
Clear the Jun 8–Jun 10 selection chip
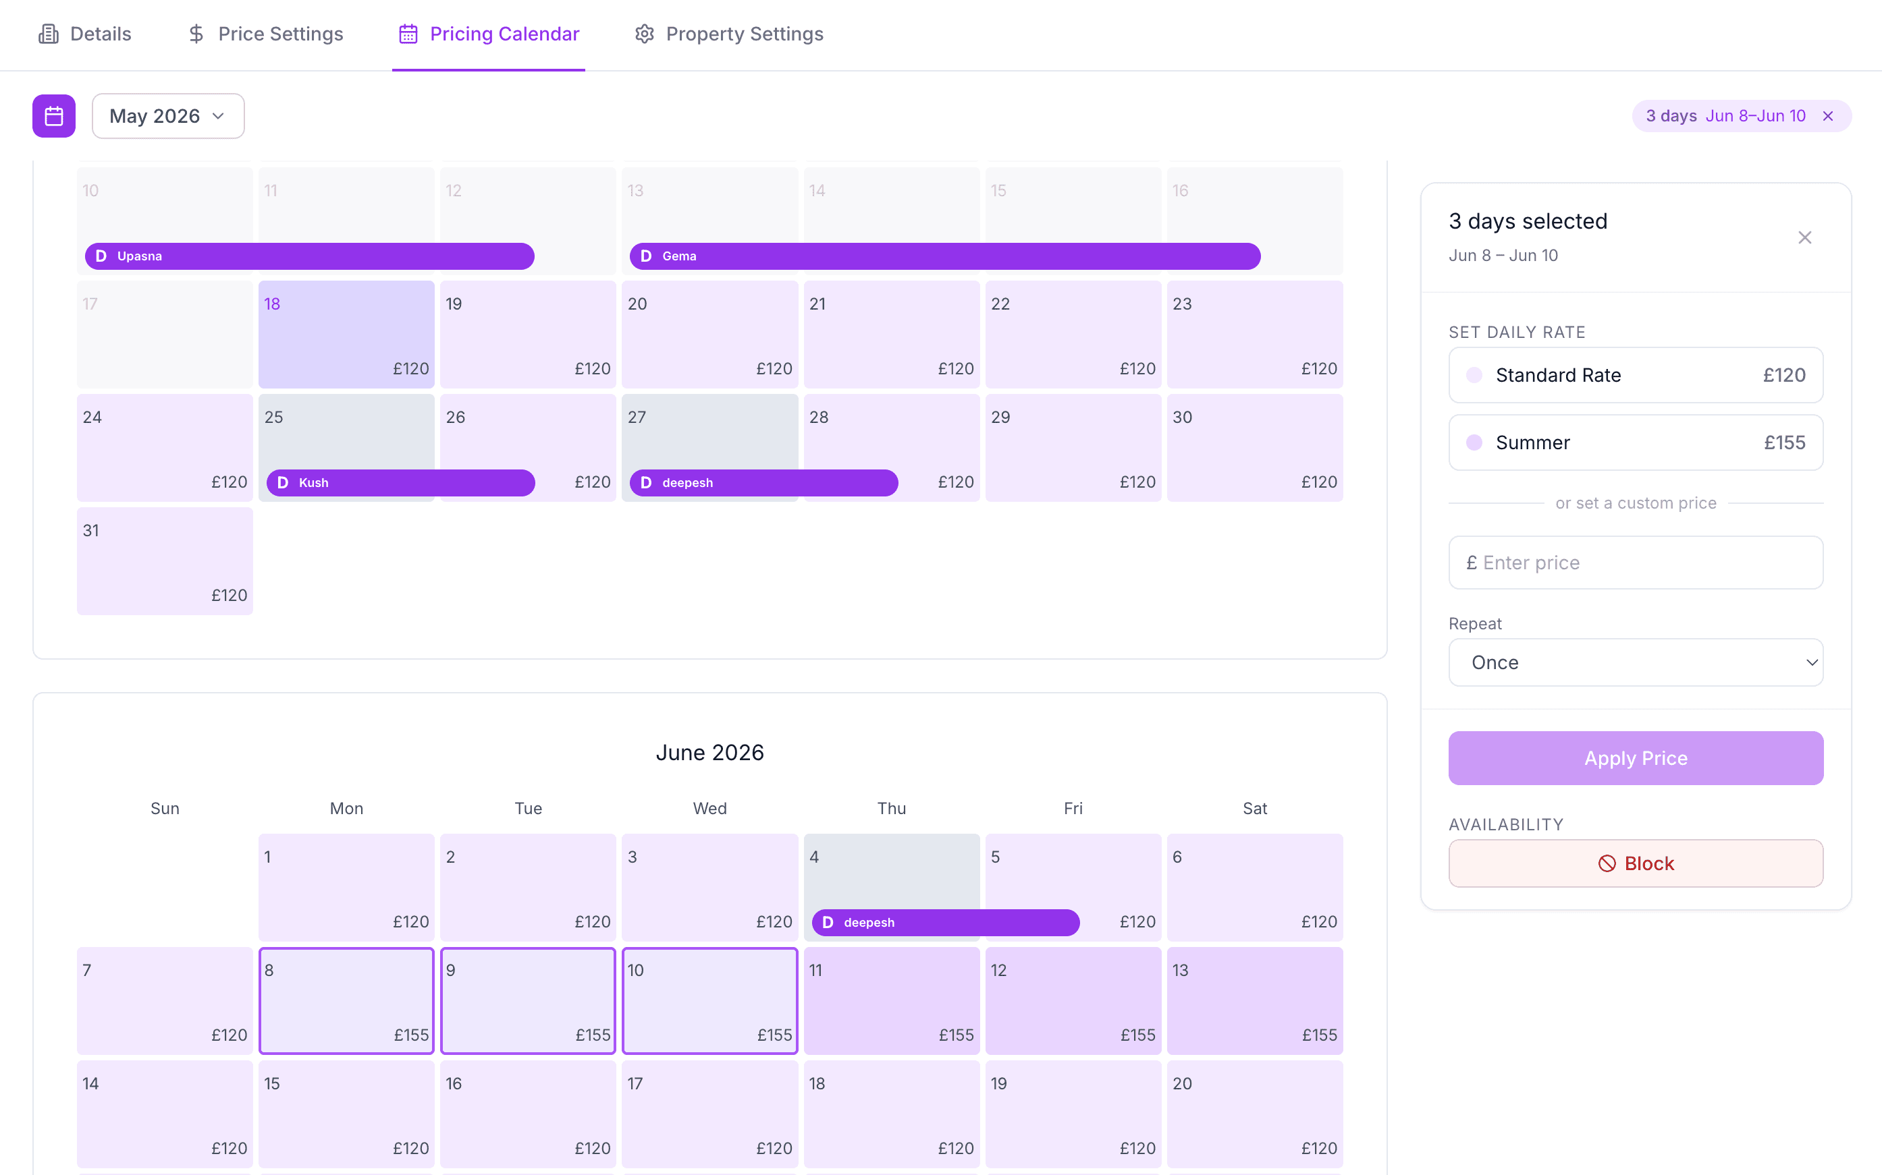coord(1827,116)
